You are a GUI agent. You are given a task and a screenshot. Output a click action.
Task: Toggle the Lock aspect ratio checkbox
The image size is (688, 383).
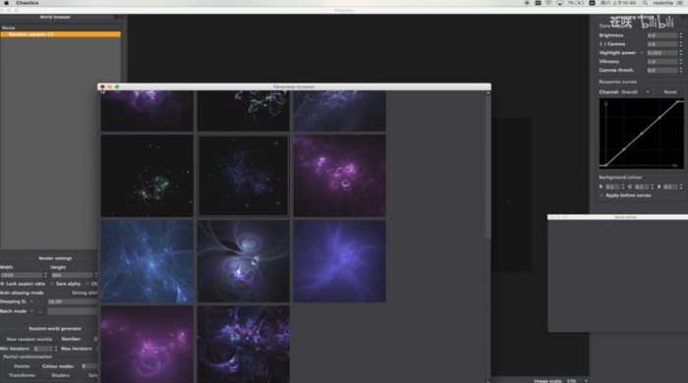[2, 284]
